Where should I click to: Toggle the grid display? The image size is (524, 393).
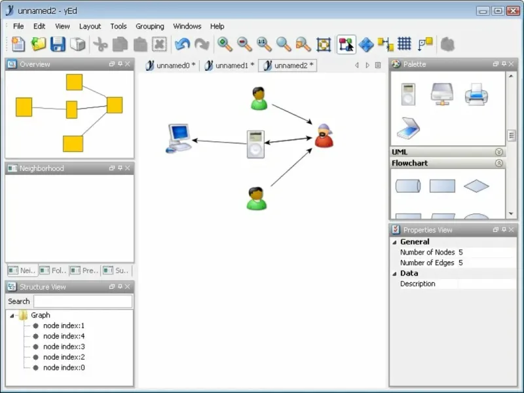coord(404,44)
